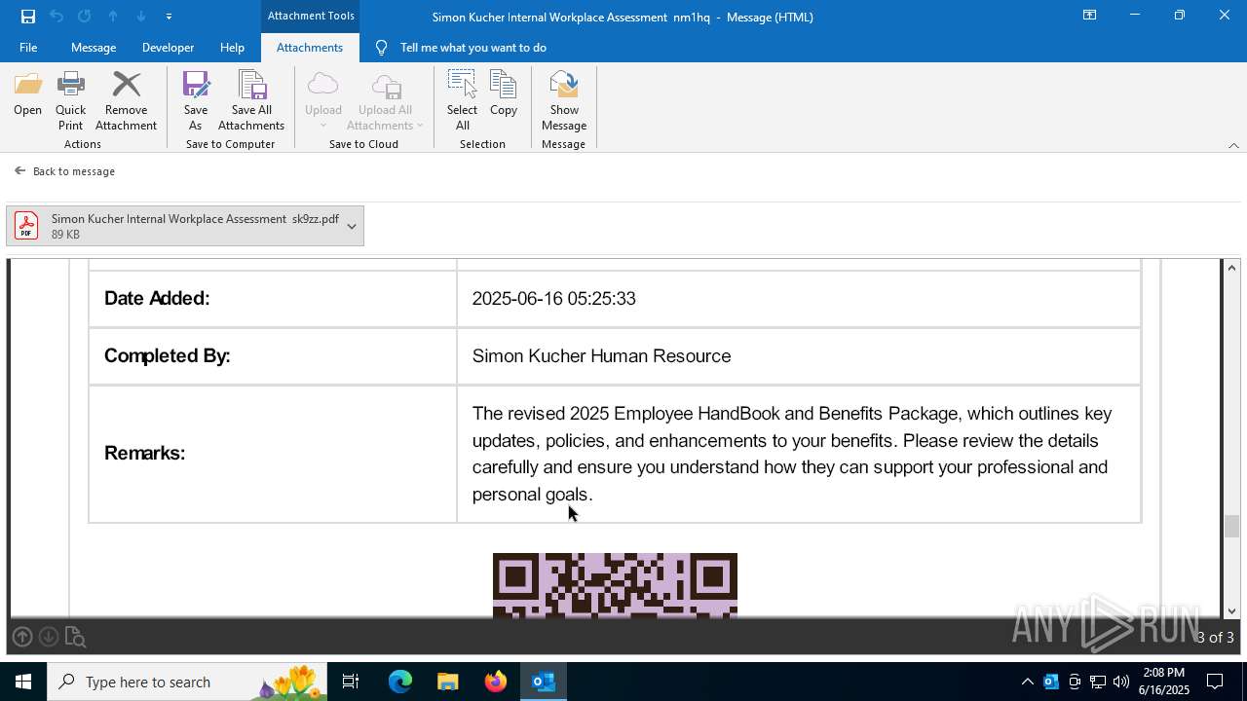
Task: Save As attachment to computer
Action: click(196, 100)
